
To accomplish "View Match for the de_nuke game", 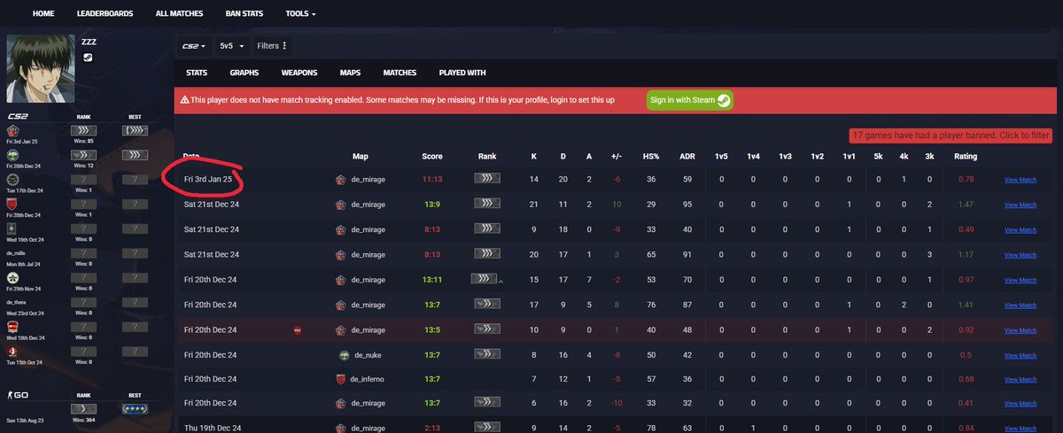I will 1020,354.
